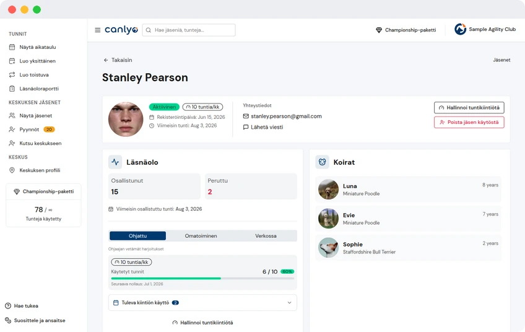The width and height of the screenshot is (525, 332).
Task: Click the Koirat dog face icon
Action: [x=322, y=162]
